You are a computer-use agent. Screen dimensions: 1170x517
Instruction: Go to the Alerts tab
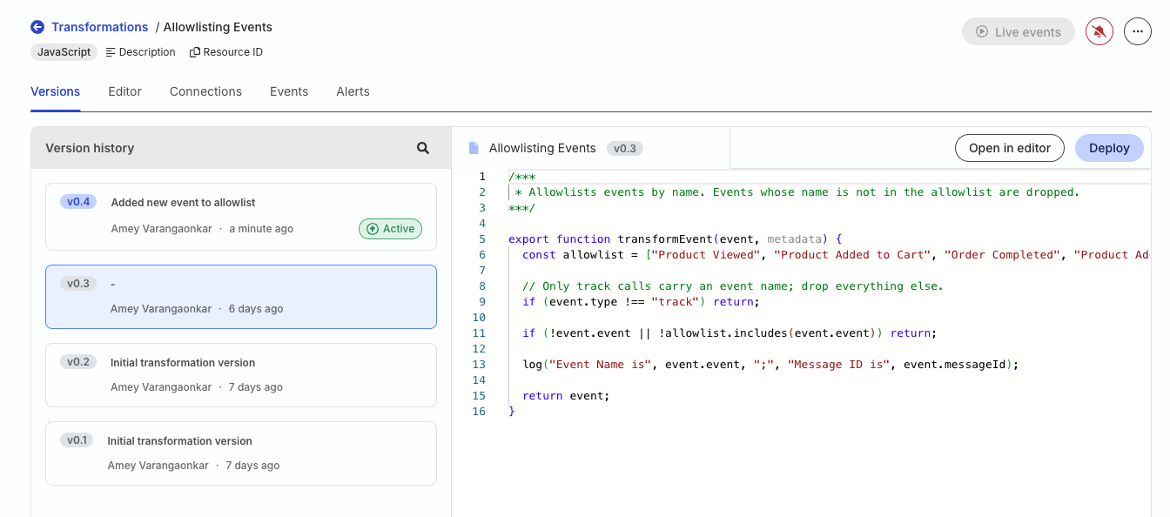tap(353, 91)
